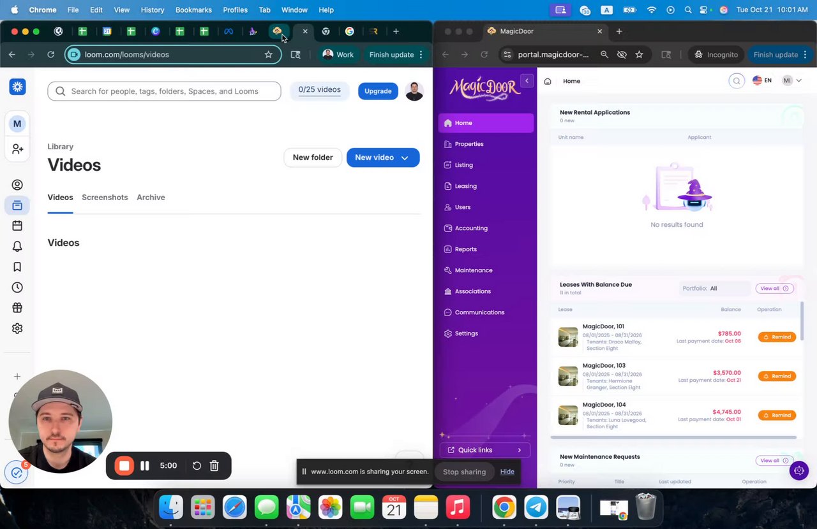
Task: Open the MagicDoor, 101 lease thumbnail
Action: [x=568, y=337]
